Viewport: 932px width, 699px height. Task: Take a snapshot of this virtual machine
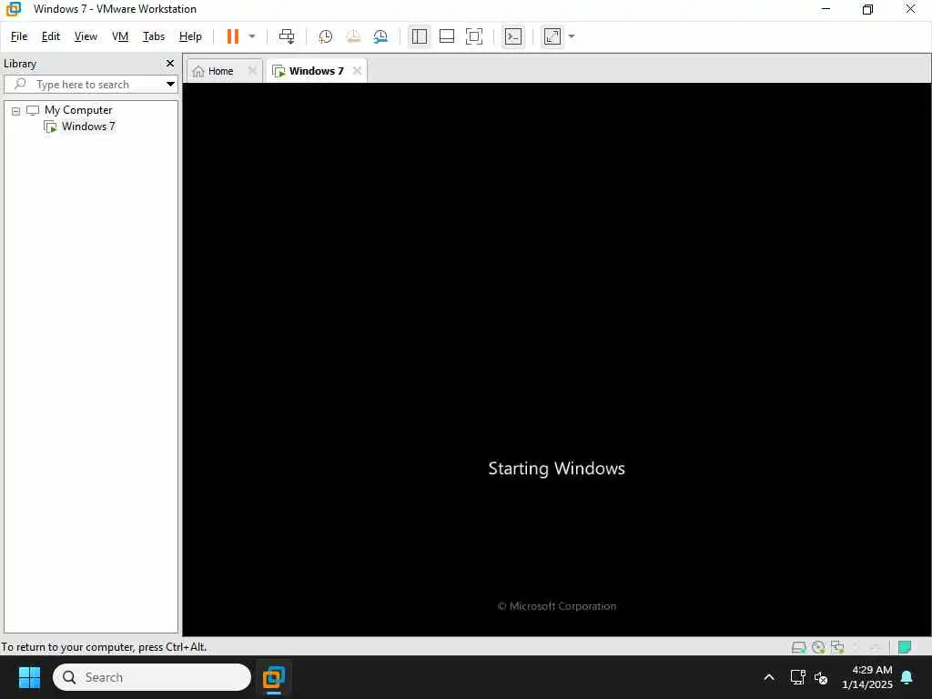pyautogui.click(x=325, y=36)
